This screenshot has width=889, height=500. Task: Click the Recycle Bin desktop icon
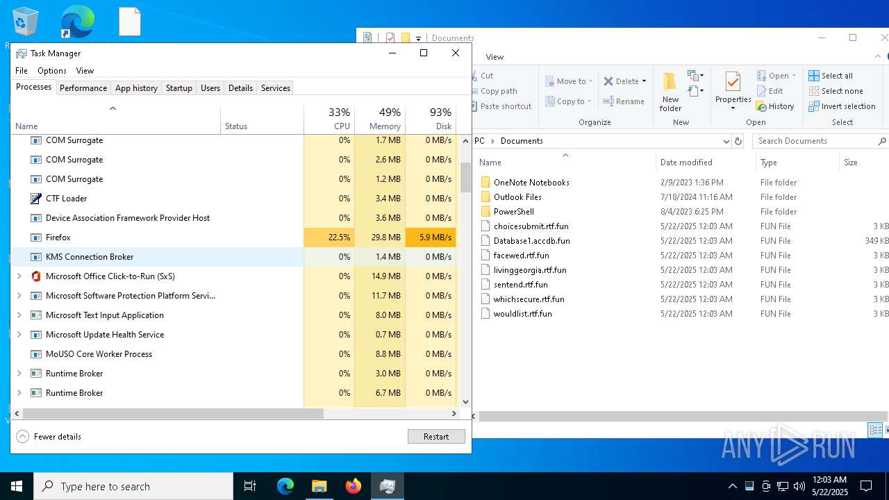(26, 22)
